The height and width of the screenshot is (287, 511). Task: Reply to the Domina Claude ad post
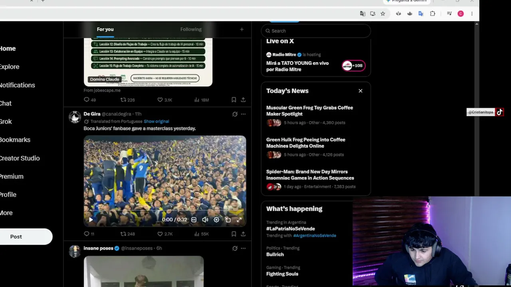coord(87,100)
